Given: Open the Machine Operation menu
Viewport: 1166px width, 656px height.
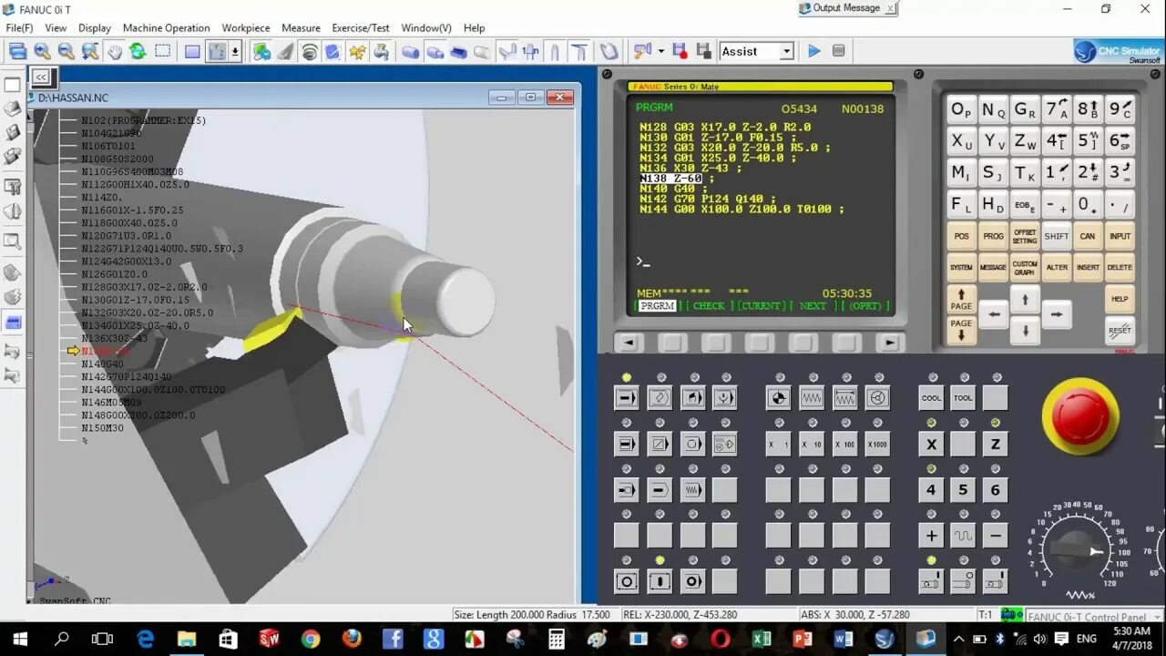Looking at the screenshot, I should coord(166,28).
